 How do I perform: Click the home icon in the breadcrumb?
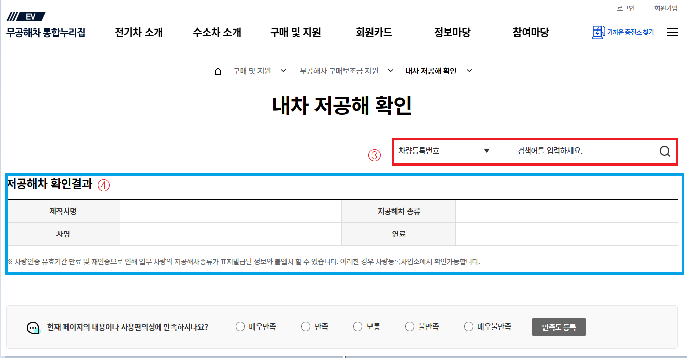click(218, 71)
